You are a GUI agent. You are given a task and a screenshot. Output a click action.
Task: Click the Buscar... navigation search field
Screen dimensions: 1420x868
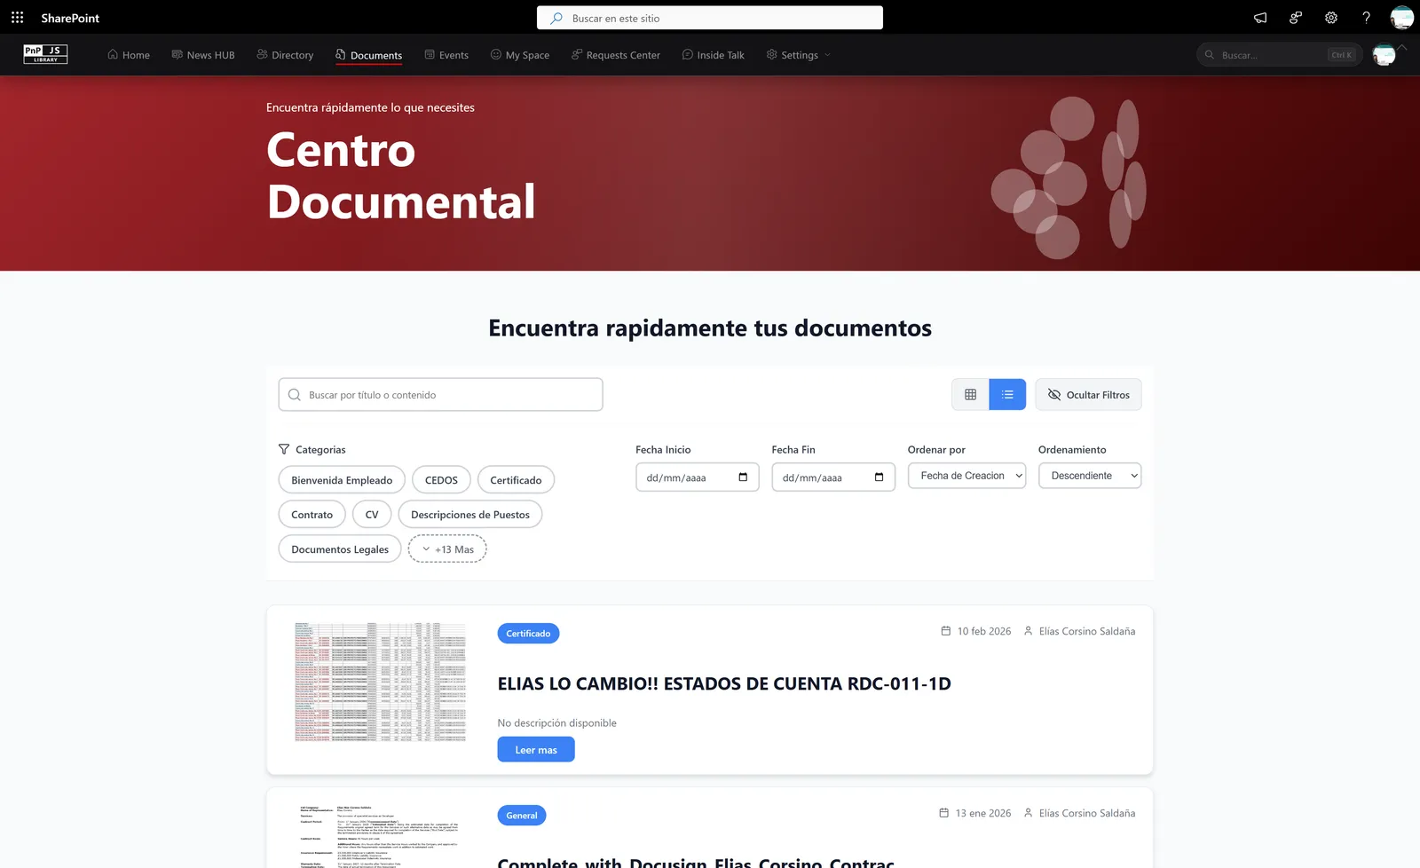pyautogui.click(x=1278, y=55)
